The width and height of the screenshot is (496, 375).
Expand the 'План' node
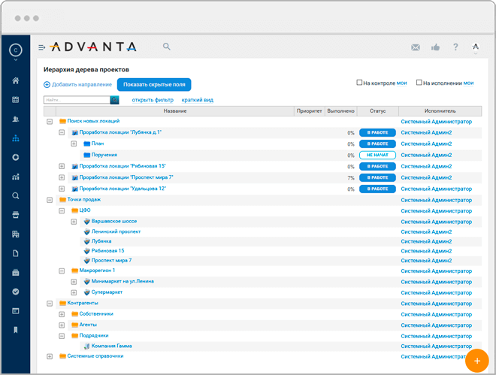pyautogui.click(x=74, y=144)
